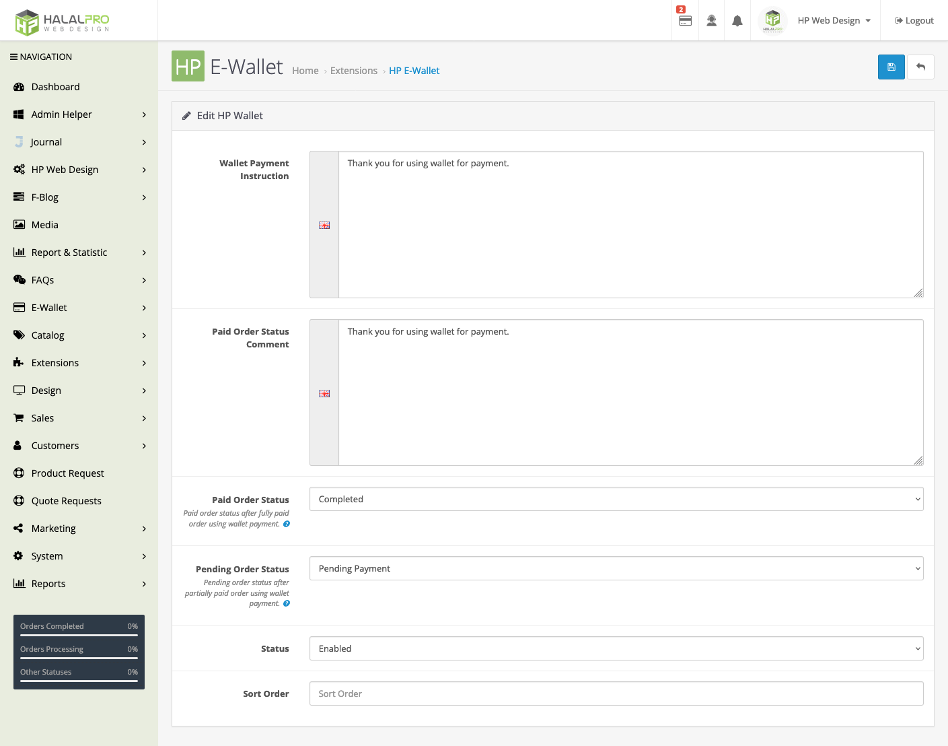Open the Extensions breadcrumb link
The width and height of the screenshot is (948, 746).
coord(354,70)
